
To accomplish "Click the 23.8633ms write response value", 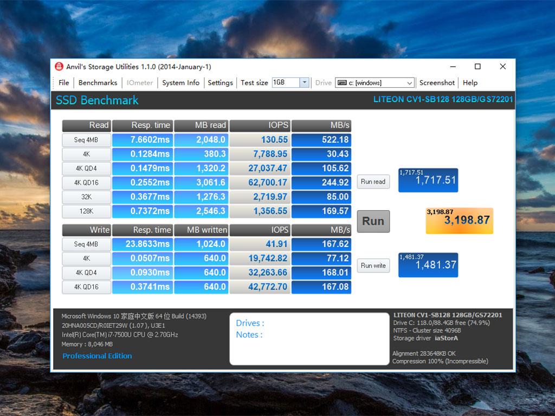I will point(143,244).
